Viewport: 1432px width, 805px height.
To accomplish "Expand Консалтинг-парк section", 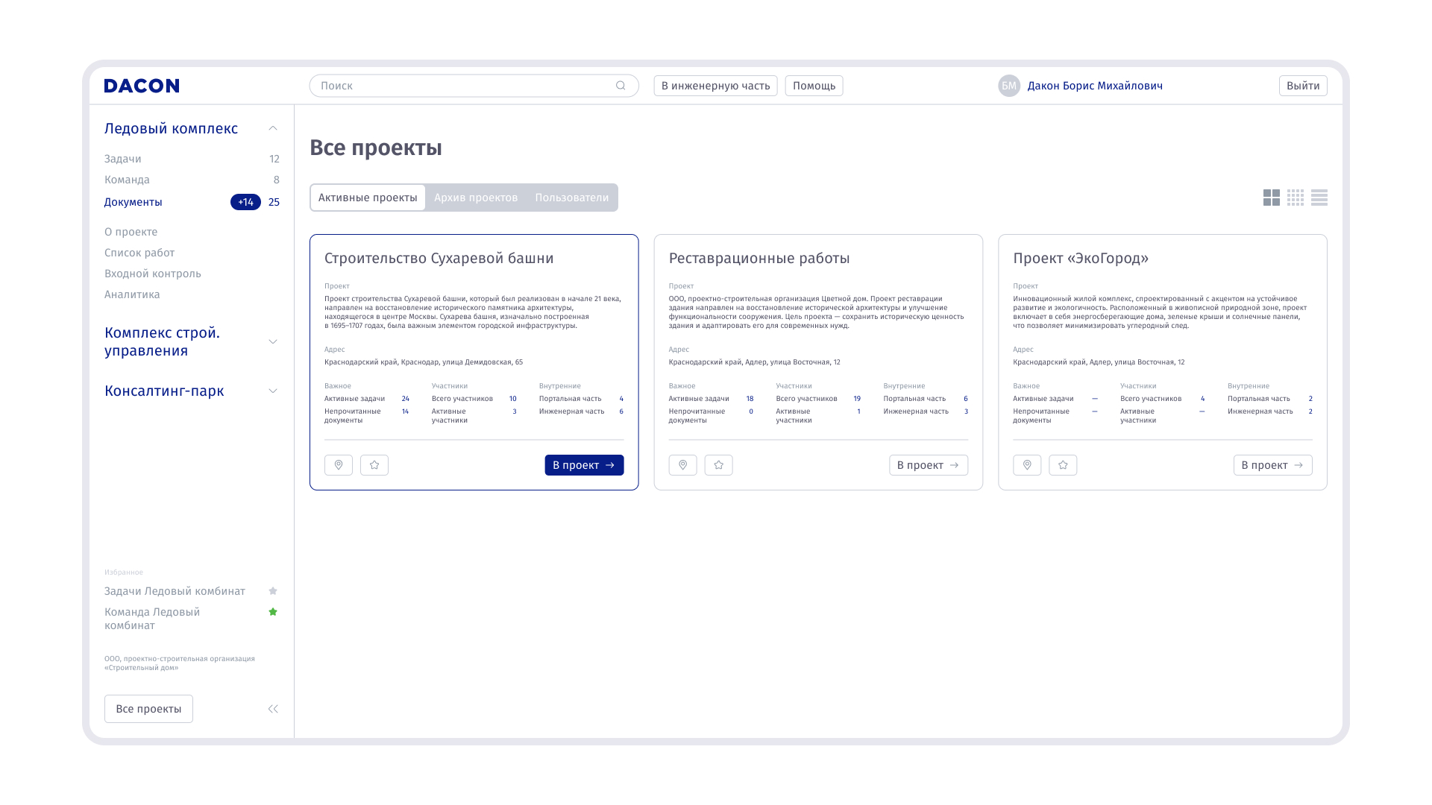I will click(x=273, y=391).
